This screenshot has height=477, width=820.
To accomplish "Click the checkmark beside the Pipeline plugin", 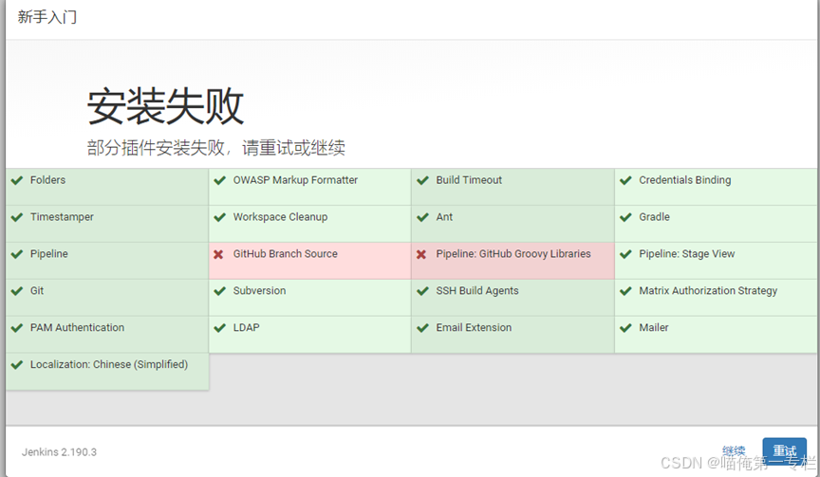I will pos(17,254).
